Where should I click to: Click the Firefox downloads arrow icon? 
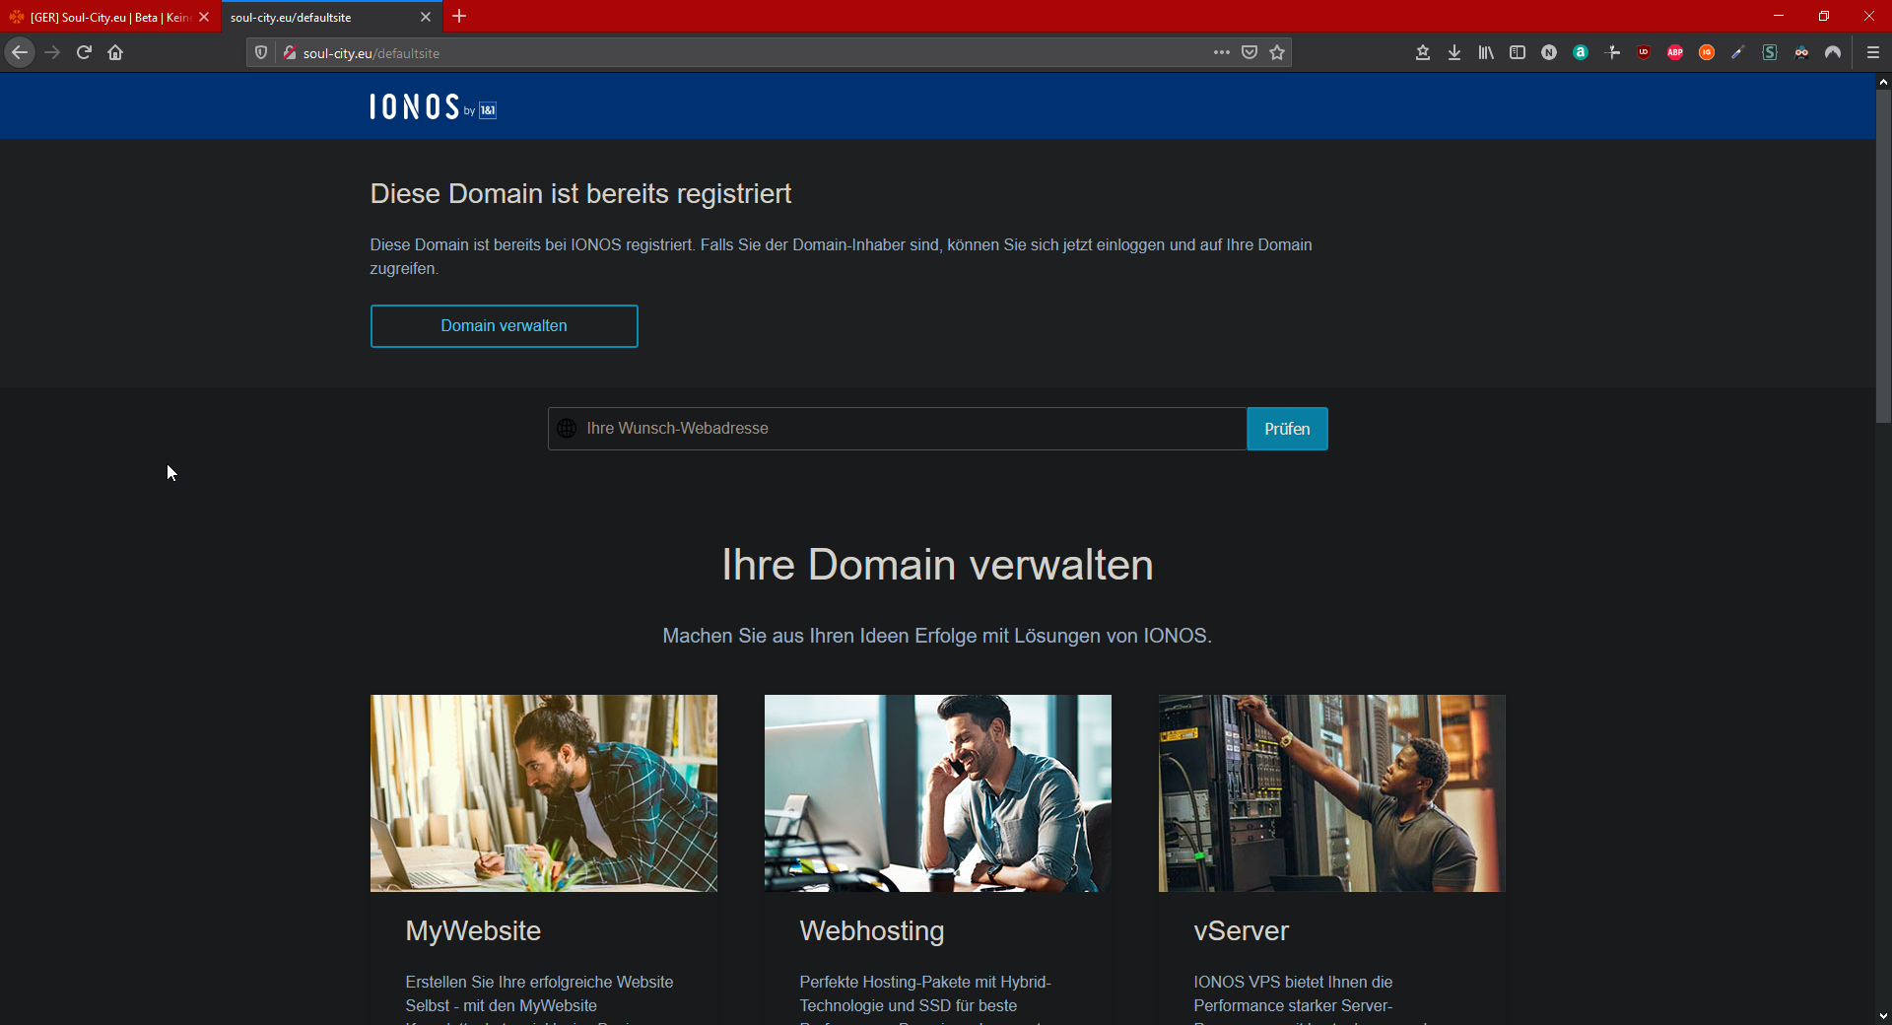1453,53
